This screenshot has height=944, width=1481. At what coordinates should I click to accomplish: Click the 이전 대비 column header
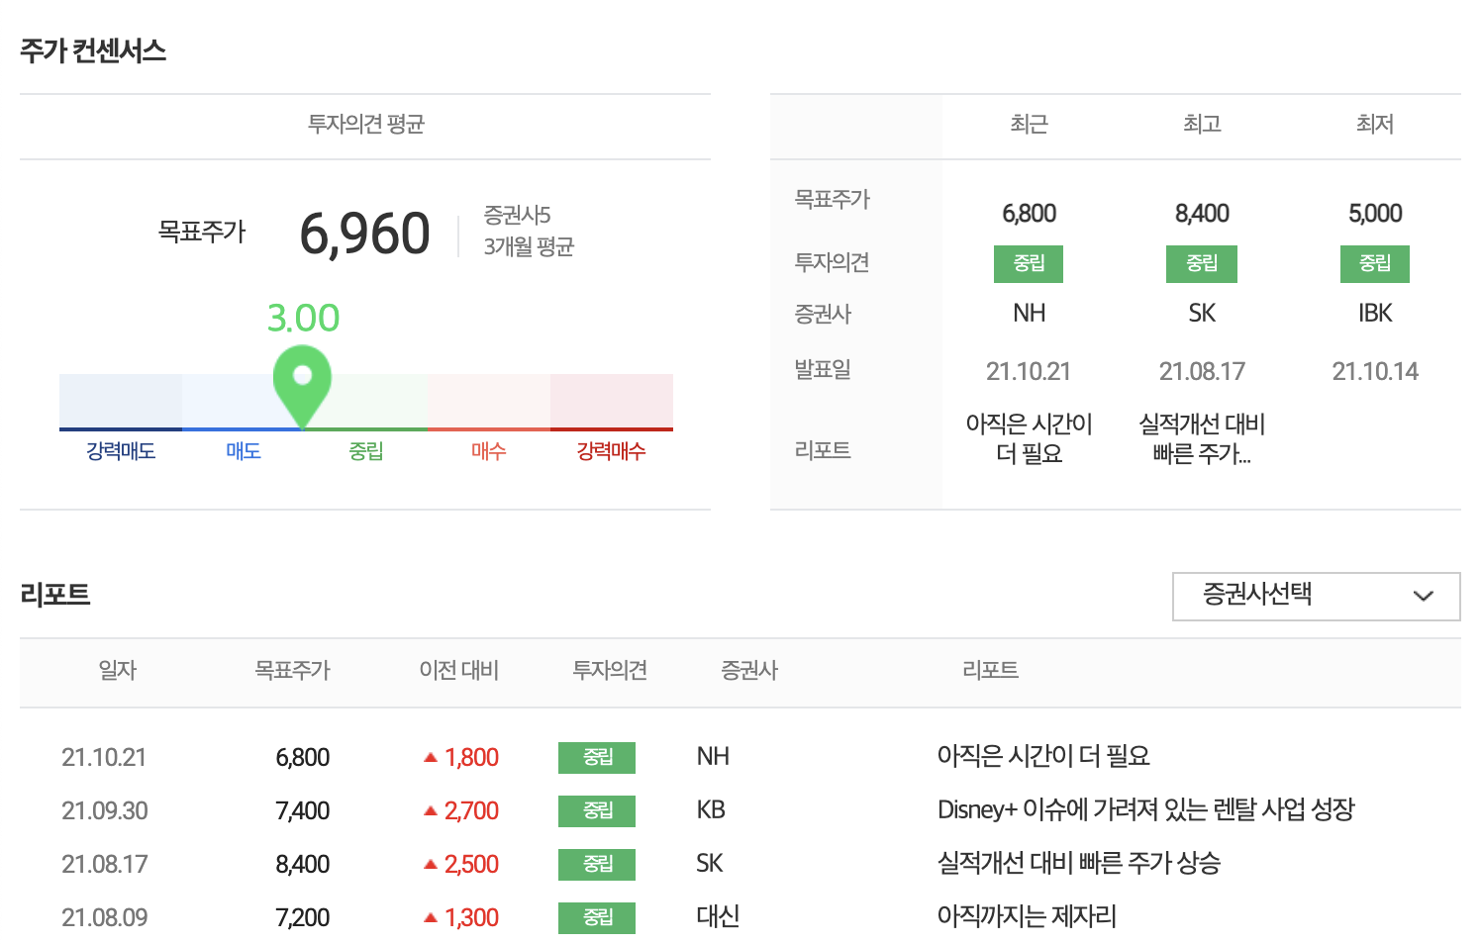458,671
